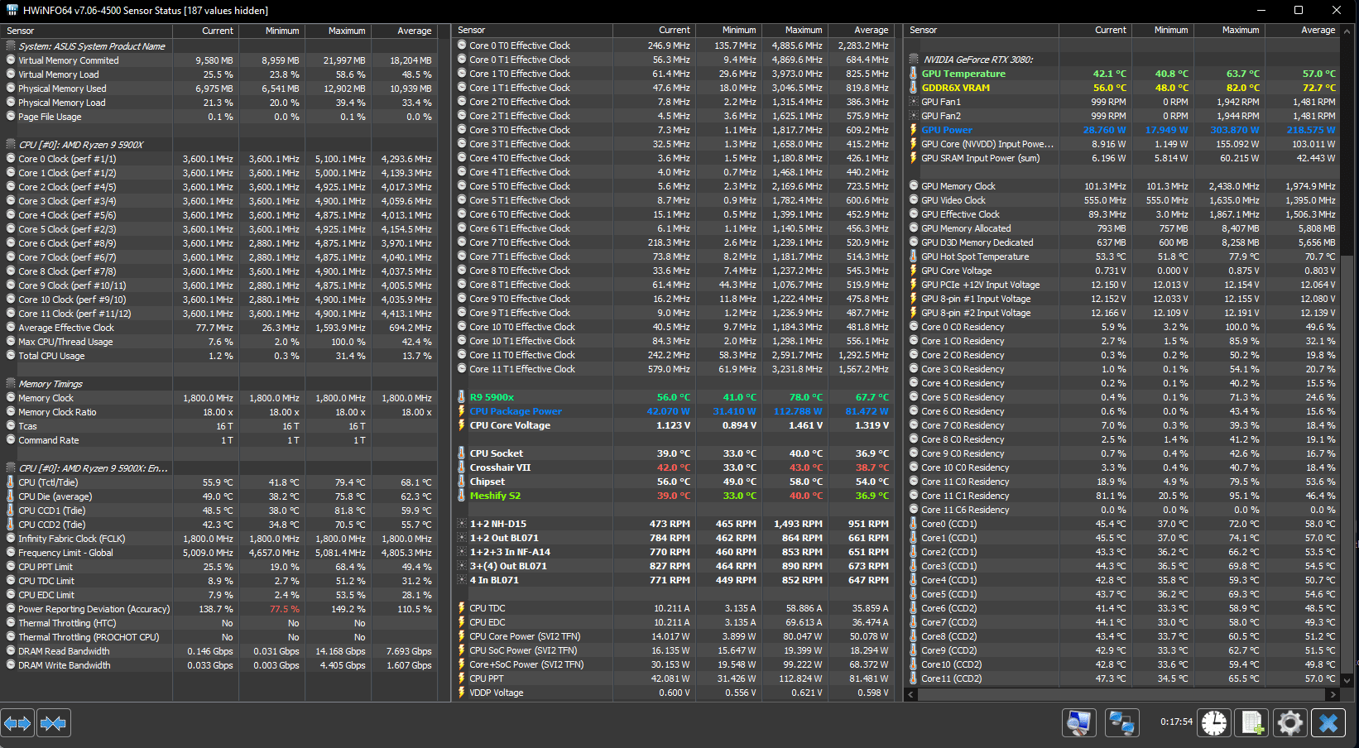
Task: Select the GPU Hot Spot Temperature row label
Action: point(975,257)
